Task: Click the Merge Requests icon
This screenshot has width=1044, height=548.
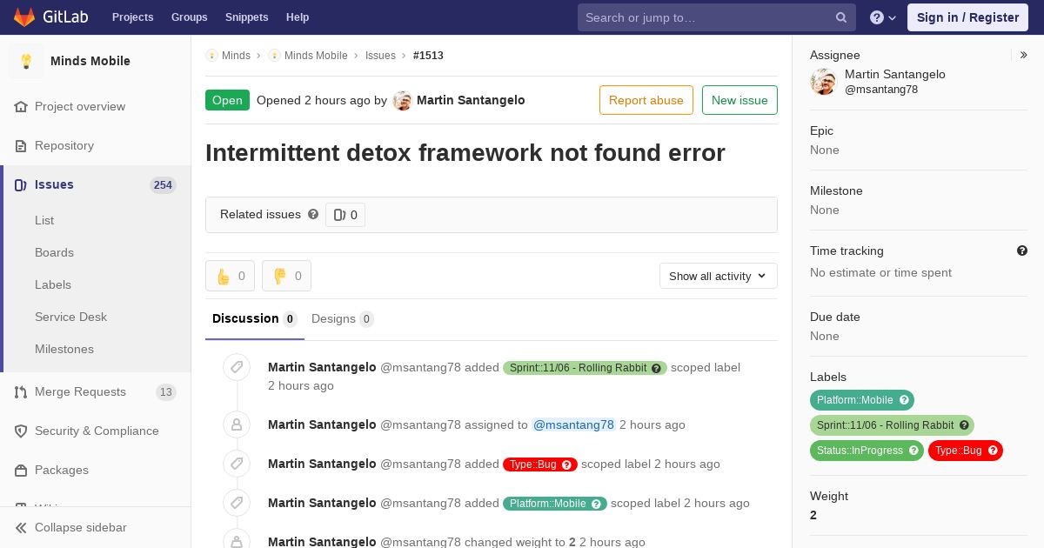Action: pos(21,391)
